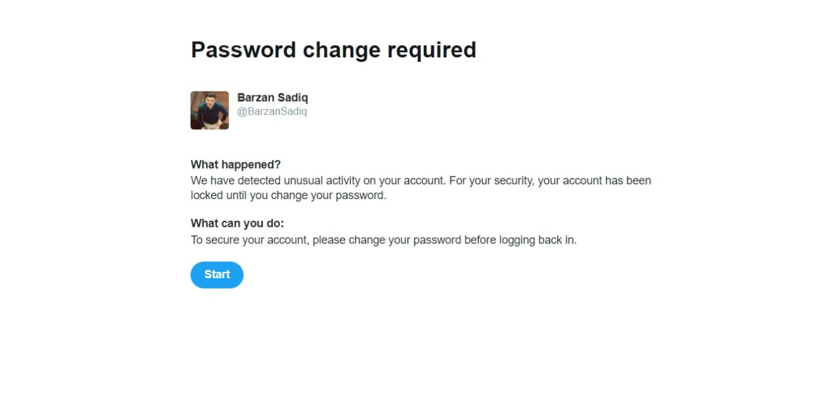Click the words "logging back in."

pos(538,240)
